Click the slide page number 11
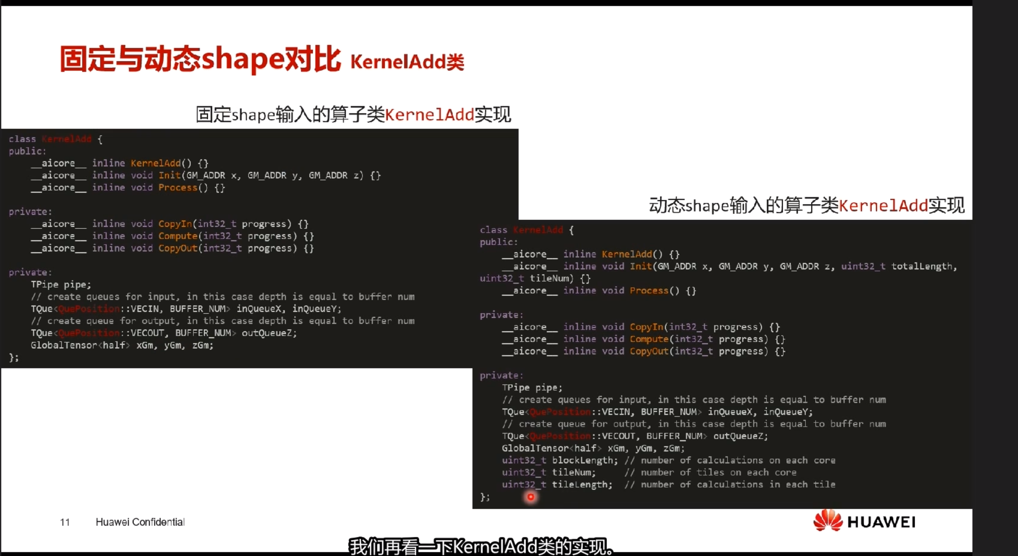The image size is (1018, 556). tap(65, 522)
